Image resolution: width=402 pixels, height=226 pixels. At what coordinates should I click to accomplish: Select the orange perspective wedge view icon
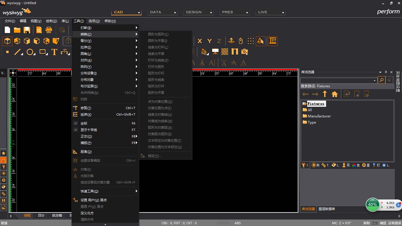(x=56, y=41)
